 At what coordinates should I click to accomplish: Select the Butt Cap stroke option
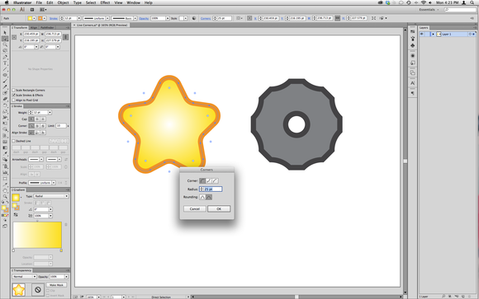click(x=31, y=119)
